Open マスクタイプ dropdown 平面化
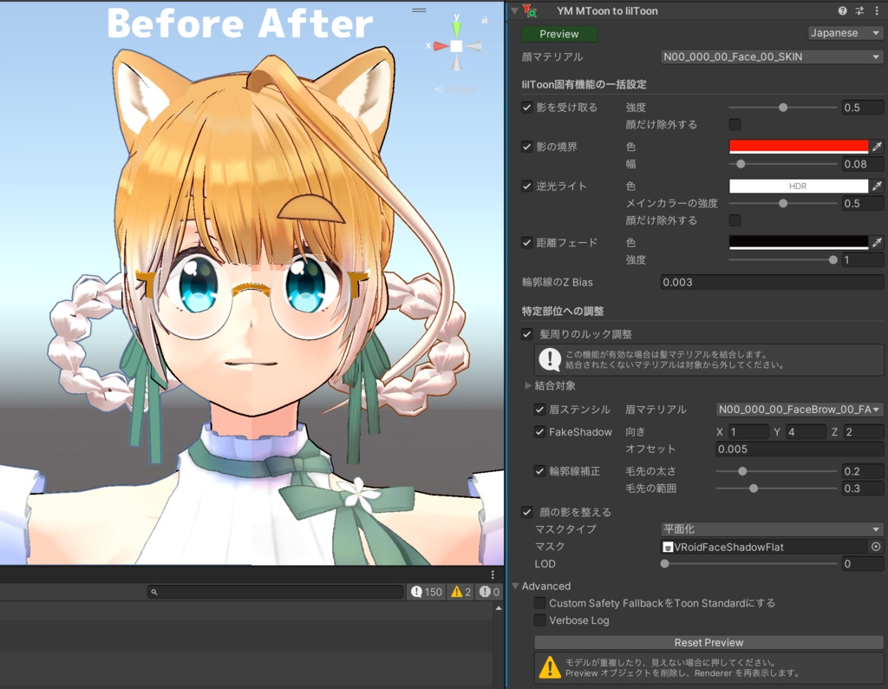 772,529
